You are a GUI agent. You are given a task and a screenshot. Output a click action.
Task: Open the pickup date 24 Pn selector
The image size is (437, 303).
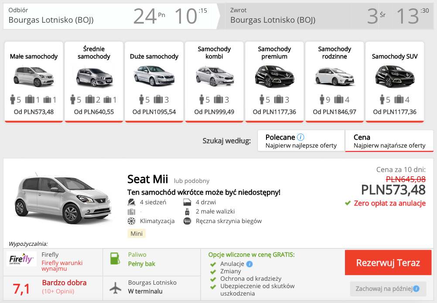[x=150, y=16]
